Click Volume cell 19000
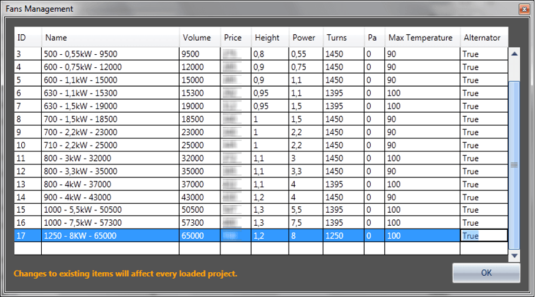This screenshot has height=297, width=535. pyautogui.click(x=200, y=106)
